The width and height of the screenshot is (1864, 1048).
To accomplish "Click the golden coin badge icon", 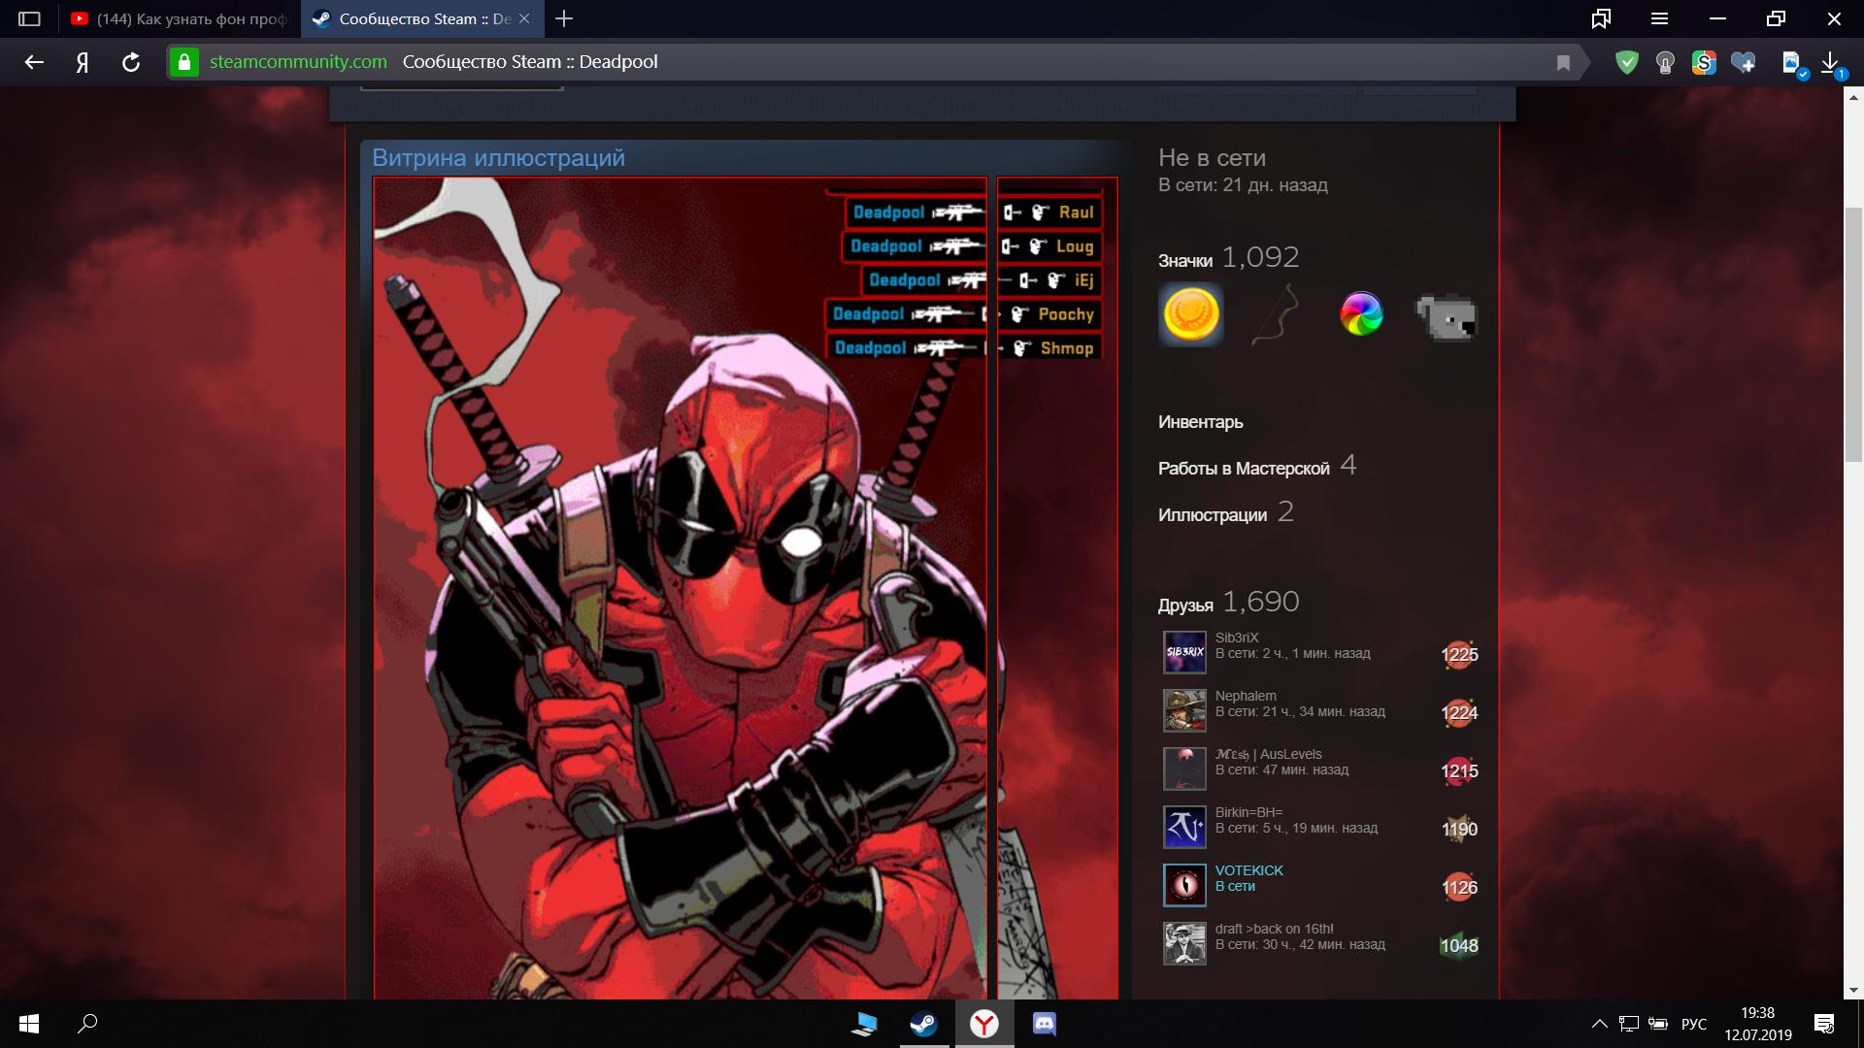I will coord(1190,314).
